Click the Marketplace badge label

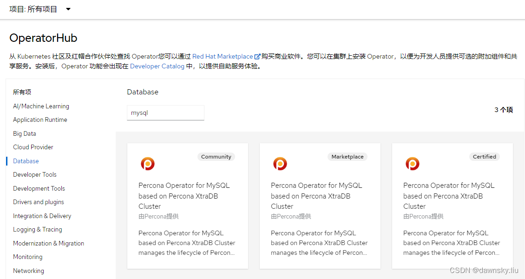[x=347, y=157]
